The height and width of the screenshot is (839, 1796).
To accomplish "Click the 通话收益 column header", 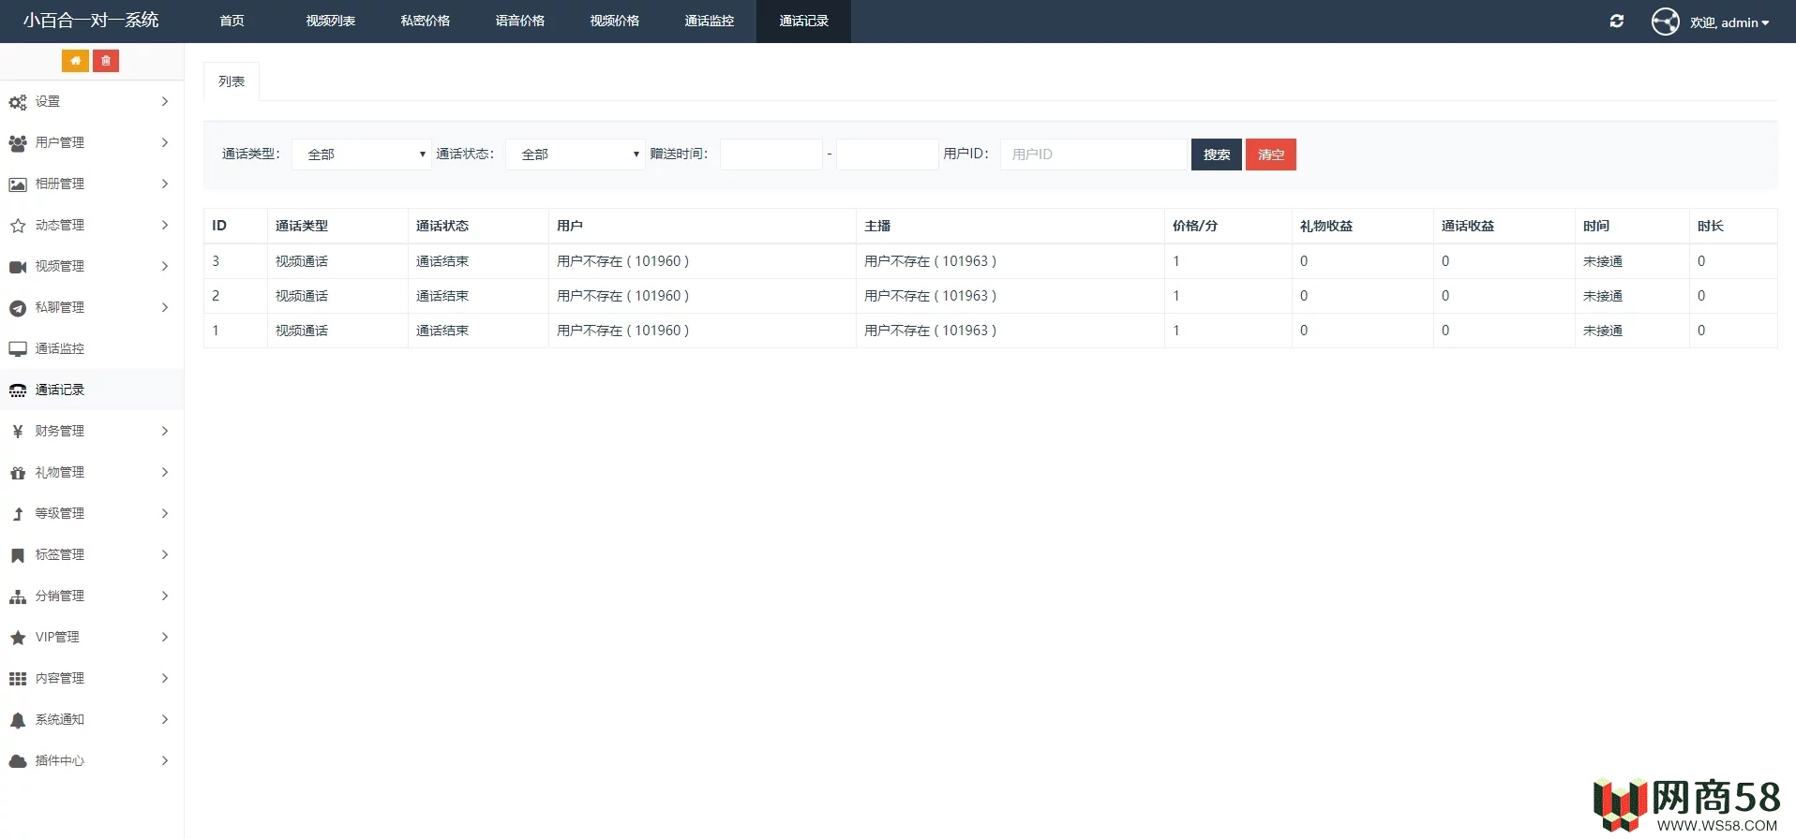I will [x=1468, y=226].
